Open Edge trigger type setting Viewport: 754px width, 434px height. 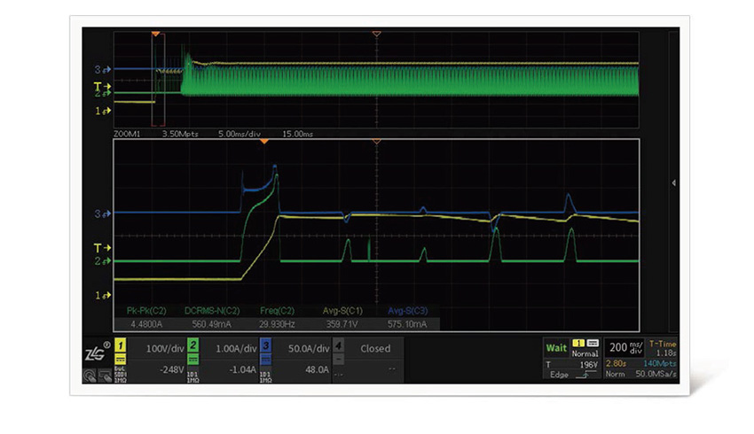coord(559,375)
